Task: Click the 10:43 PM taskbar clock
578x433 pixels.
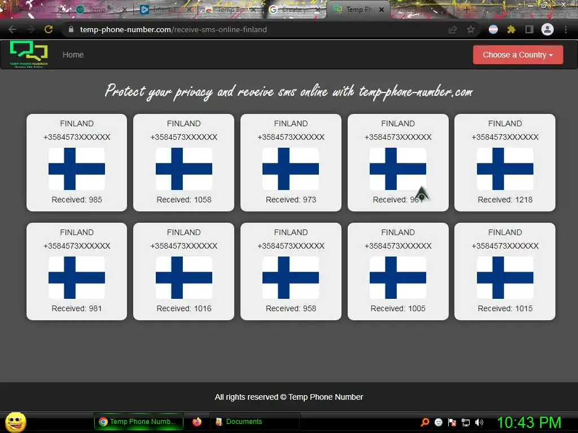Action: (x=529, y=422)
